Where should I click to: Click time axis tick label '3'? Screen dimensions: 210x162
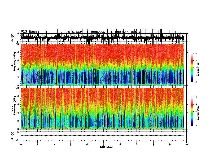pyautogui.click(x=71, y=145)
